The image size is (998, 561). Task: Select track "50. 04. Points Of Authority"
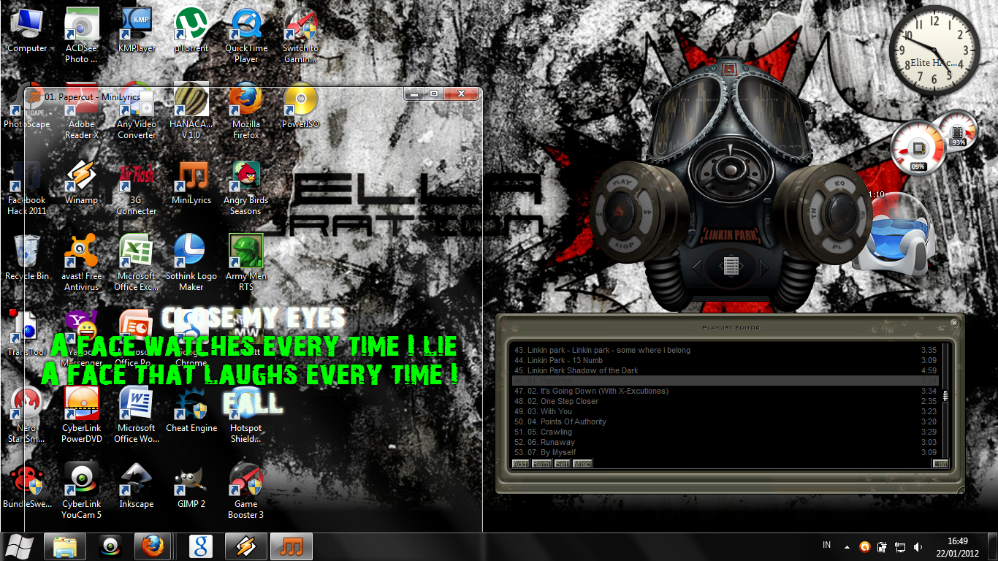725,421
